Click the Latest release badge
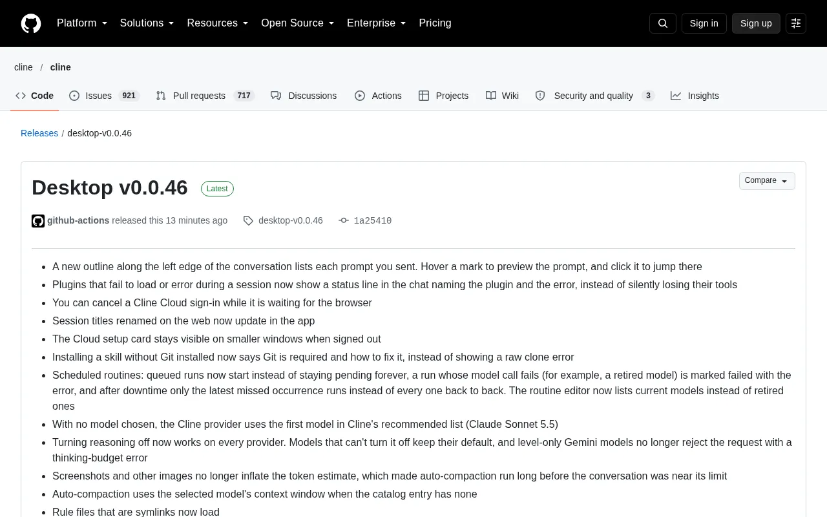The image size is (827, 517). coord(217,189)
